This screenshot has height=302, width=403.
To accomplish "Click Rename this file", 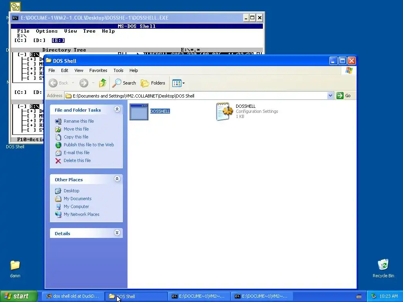I will click(x=79, y=121).
